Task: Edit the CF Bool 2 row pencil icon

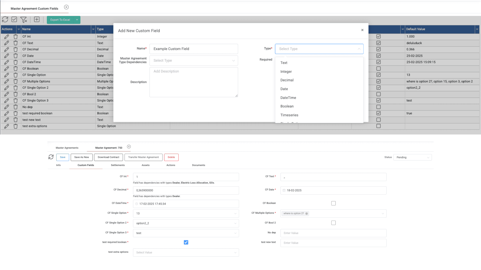Action: click(7, 94)
